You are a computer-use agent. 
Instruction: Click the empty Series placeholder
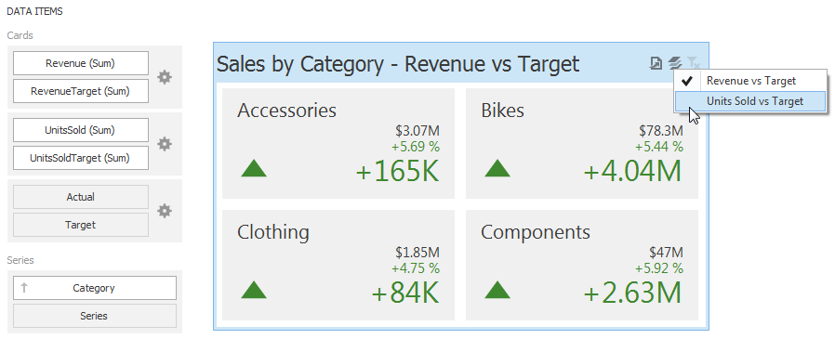(x=94, y=316)
